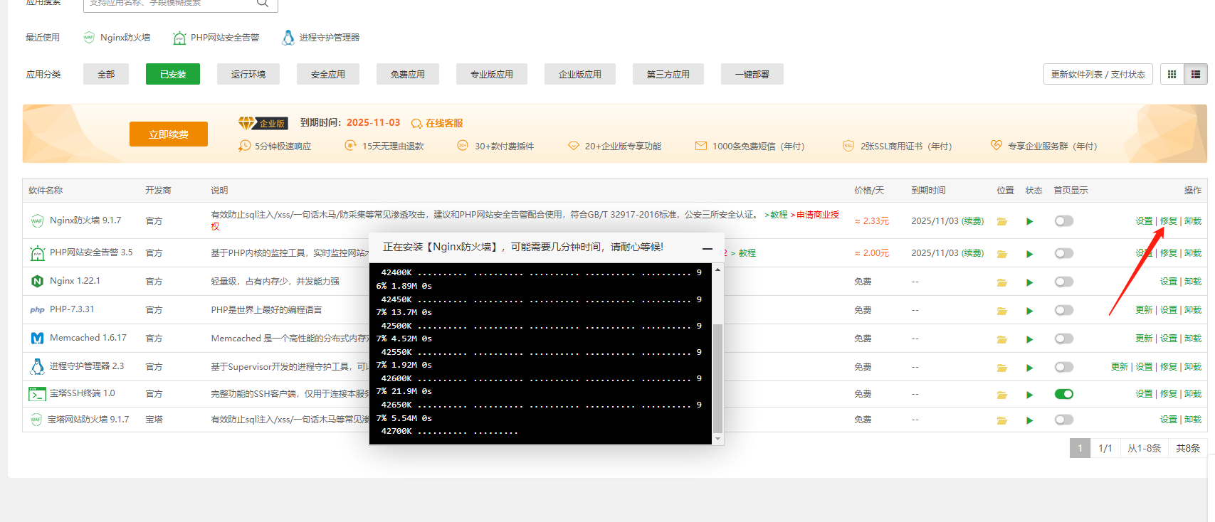
Task: Select the 企业版应用 category tab
Action: coord(580,74)
